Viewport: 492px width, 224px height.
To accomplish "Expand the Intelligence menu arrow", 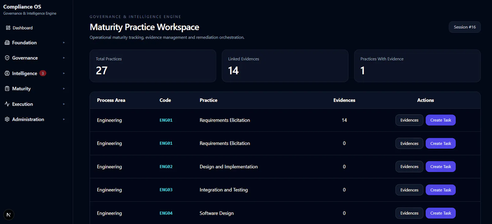I will [x=64, y=73].
